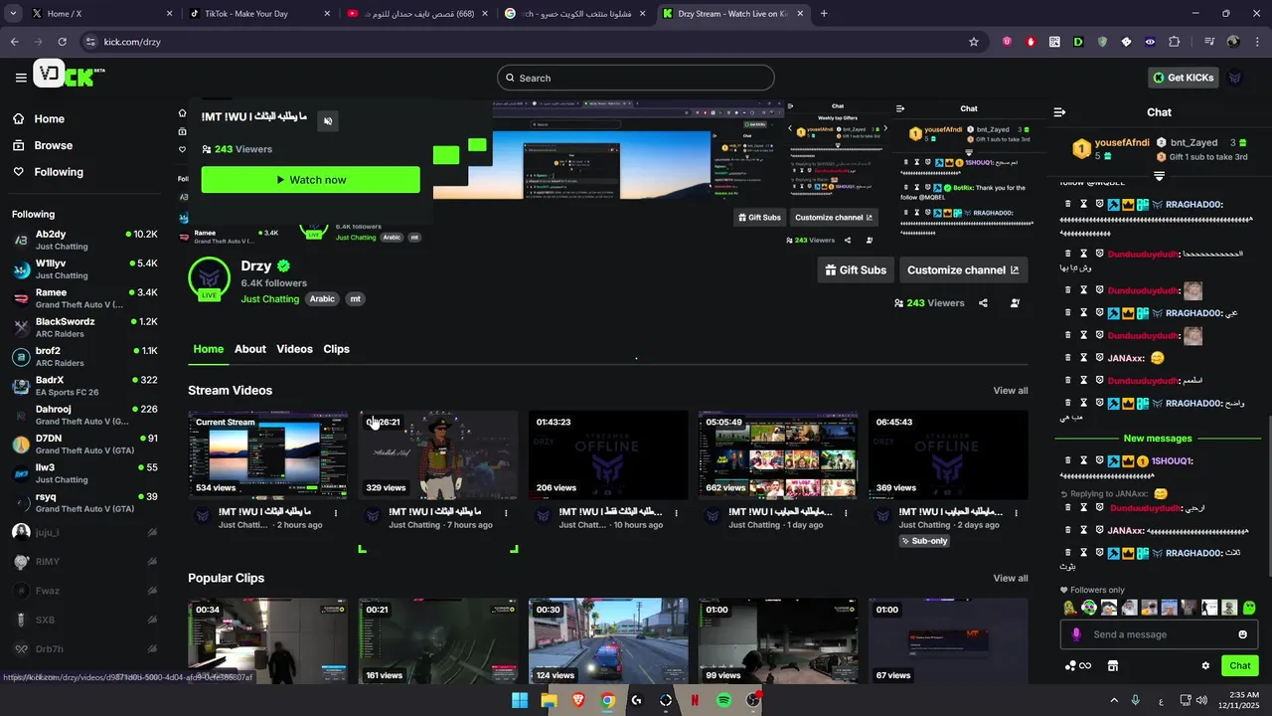The image size is (1272, 716).
Task: Open the address bar URL kick.com/drzy
Action: click(x=132, y=42)
